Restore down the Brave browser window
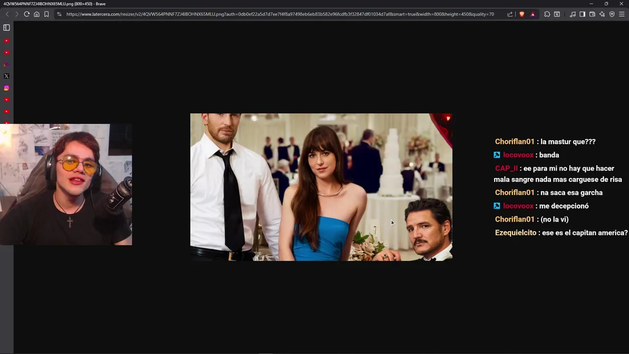Viewport: 629px width, 354px height. (x=606, y=3)
